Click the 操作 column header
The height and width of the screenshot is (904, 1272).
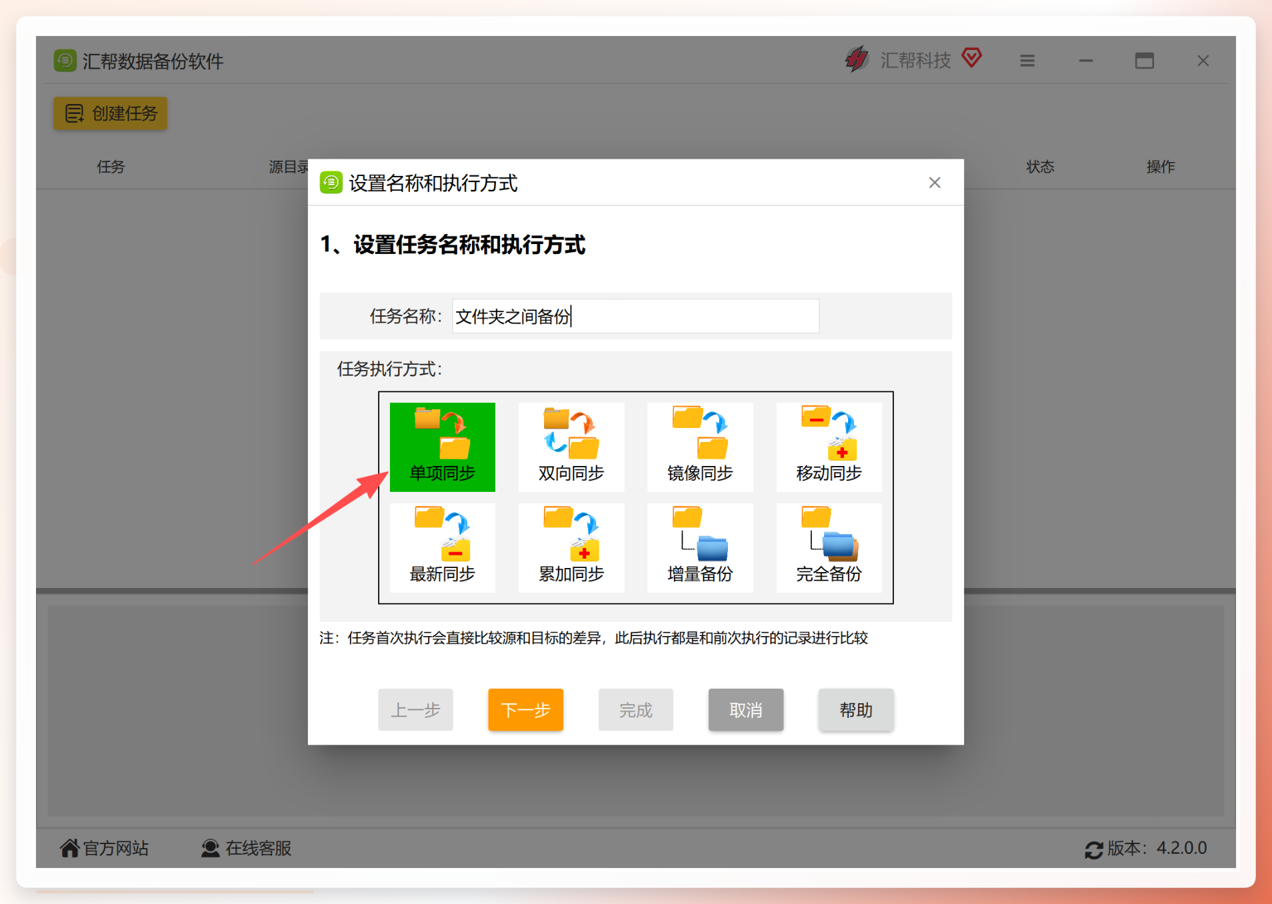point(1161,167)
